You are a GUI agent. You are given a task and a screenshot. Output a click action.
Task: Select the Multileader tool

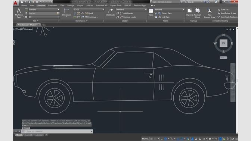coord(110,12)
